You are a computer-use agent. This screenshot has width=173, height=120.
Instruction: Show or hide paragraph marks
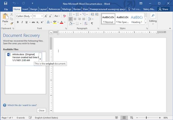click(92, 23)
